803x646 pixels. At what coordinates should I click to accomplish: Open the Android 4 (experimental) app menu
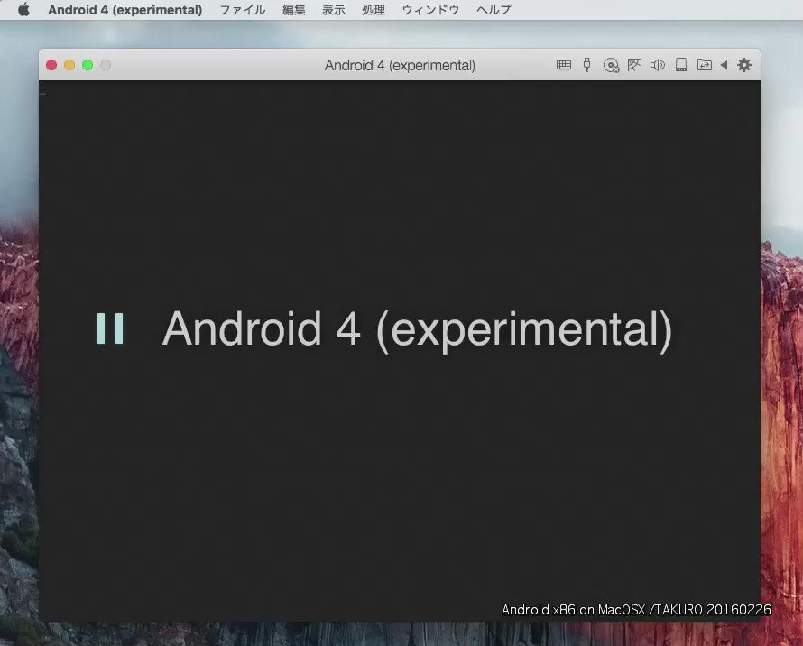[125, 10]
